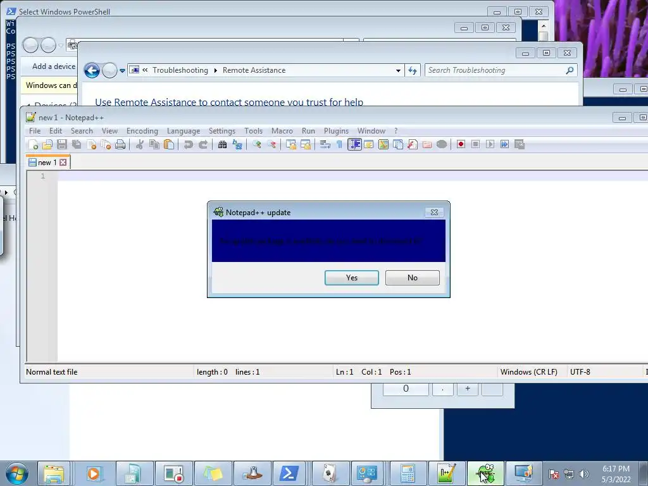Open the Define your language icon
Screen dimensions: 648x486
pyautogui.click(x=369, y=144)
